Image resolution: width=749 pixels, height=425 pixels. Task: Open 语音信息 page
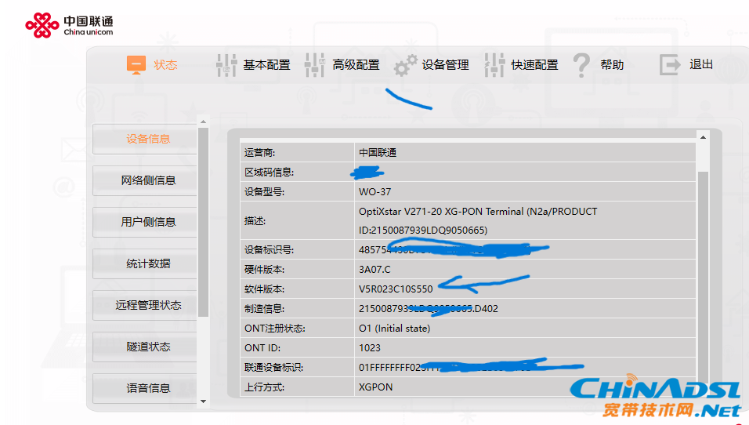coord(148,388)
